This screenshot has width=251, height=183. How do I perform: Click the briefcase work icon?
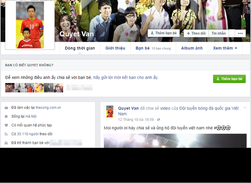(6, 108)
